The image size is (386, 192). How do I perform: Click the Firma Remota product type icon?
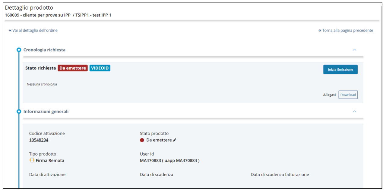click(x=32, y=160)
